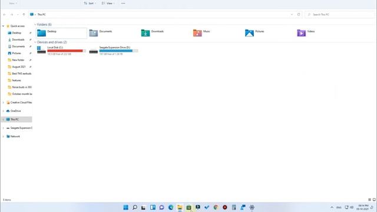
Task: Open the Best TWS earbuds folder in the sidebar
Action: pos(19,74)
